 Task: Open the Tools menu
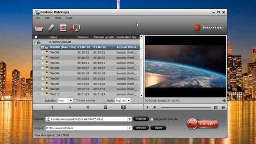point(58,18)
